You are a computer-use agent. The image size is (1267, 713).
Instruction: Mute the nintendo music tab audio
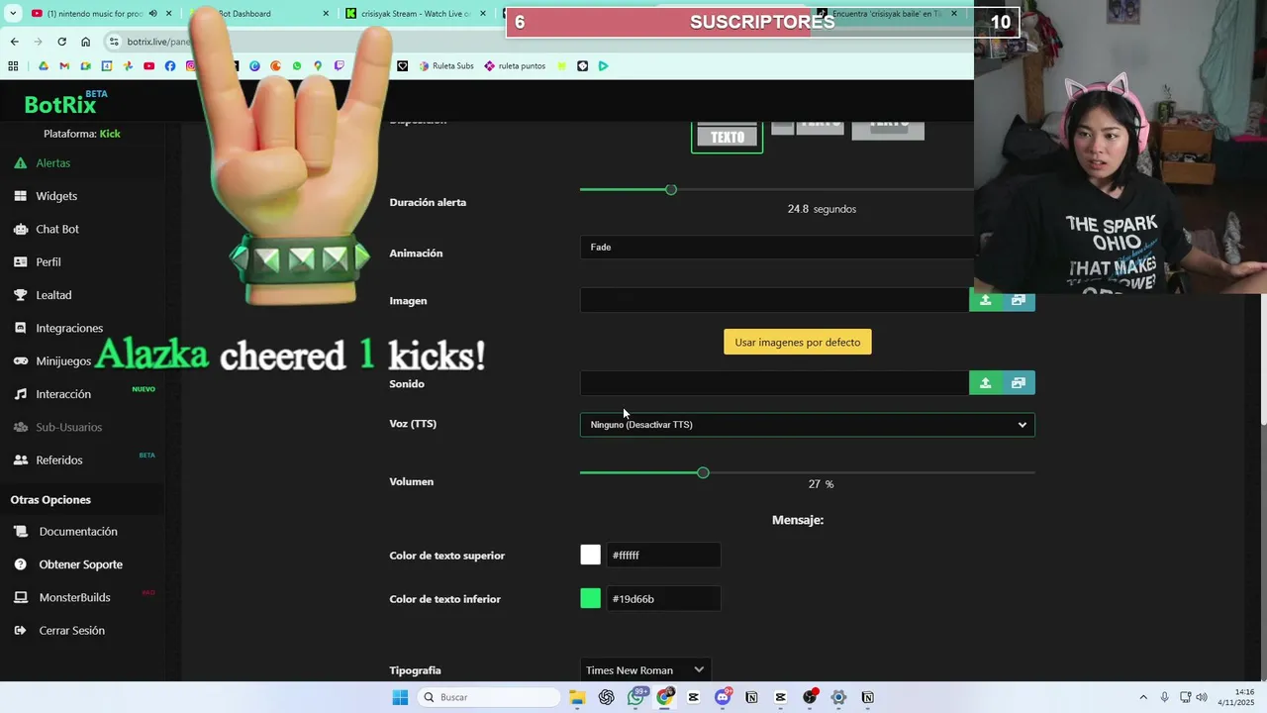152,14
